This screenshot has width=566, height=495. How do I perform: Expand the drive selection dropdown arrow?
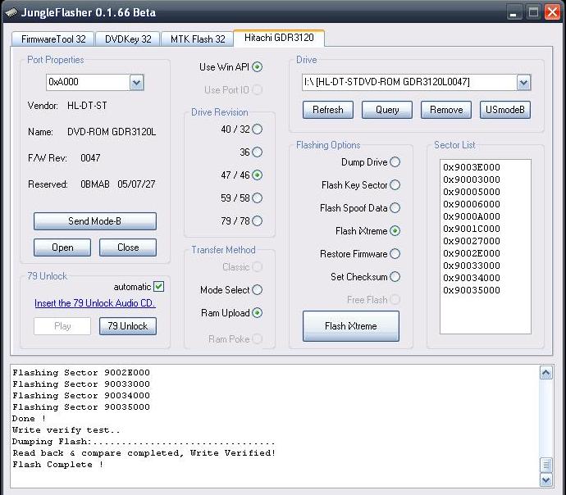pos(523,83)
